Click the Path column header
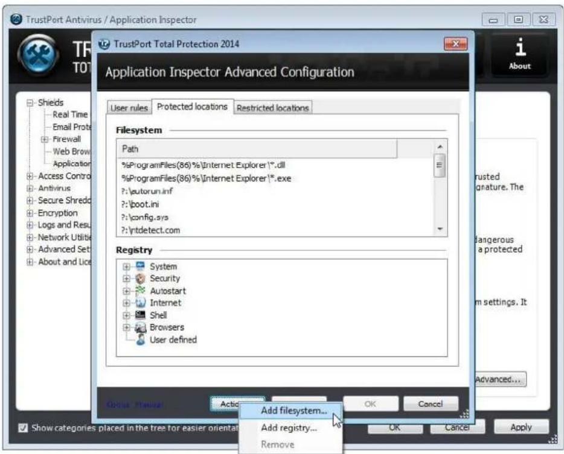This screenshot has height=454, width=564. 257,149
